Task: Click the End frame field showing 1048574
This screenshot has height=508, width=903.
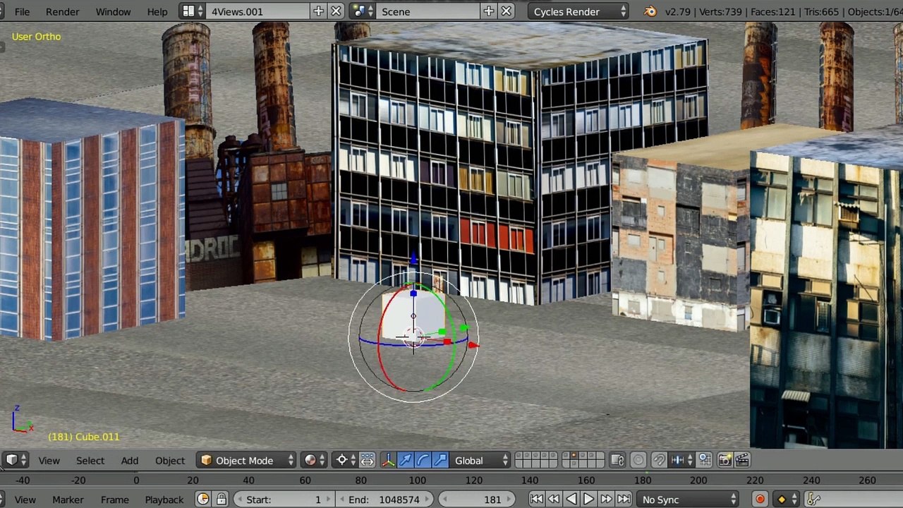Action: pyautogui.click(x=384, y=500)
